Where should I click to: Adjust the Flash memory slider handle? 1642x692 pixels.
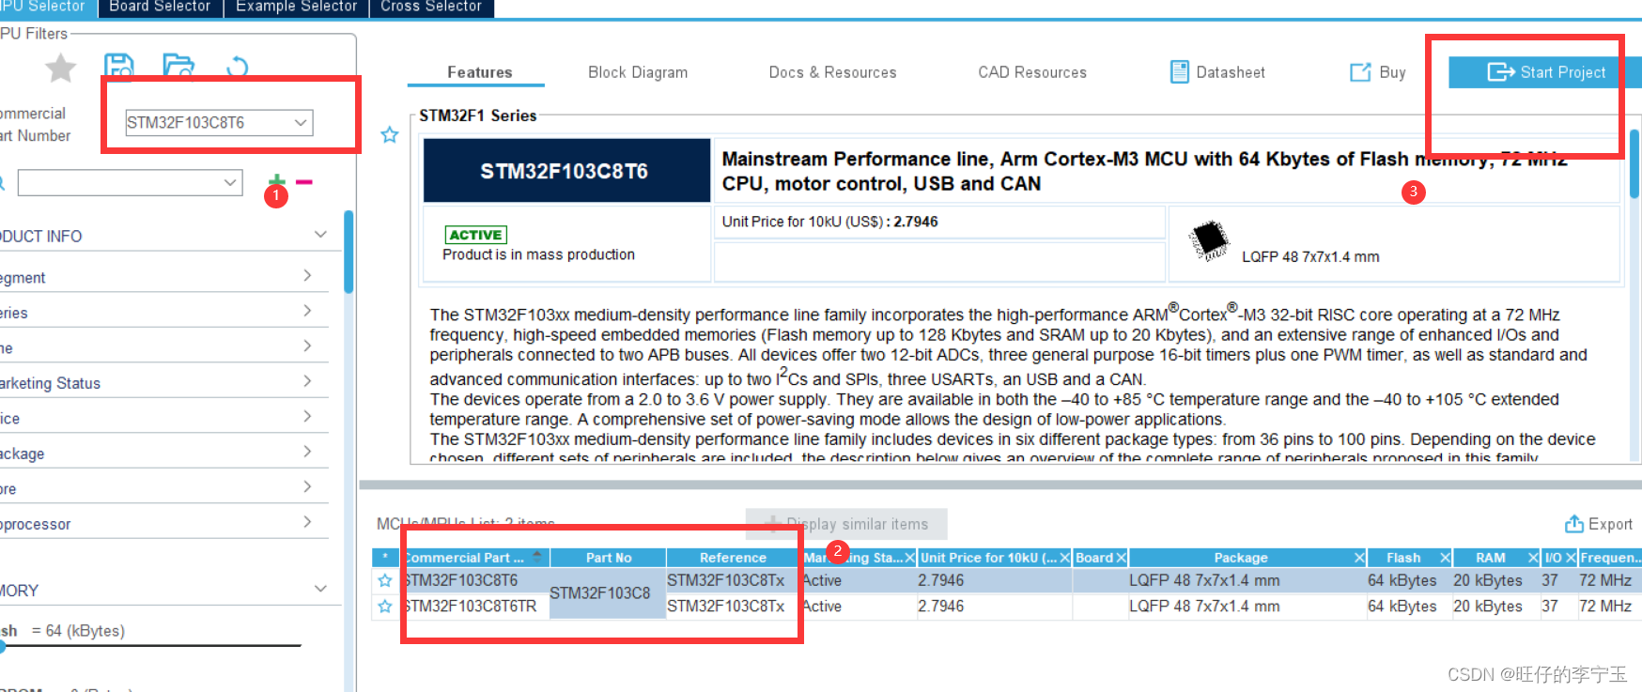coord(2,646)
